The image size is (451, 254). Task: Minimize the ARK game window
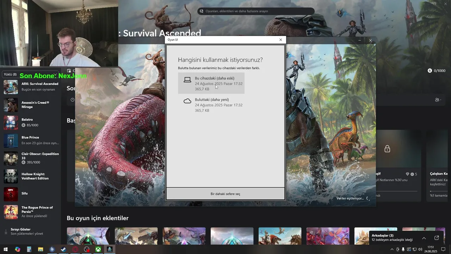tap(359, 41)
